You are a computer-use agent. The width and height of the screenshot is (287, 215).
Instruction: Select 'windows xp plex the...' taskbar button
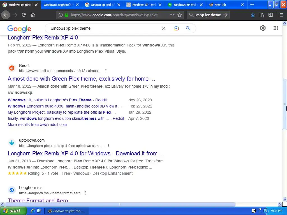click(67, 211)
